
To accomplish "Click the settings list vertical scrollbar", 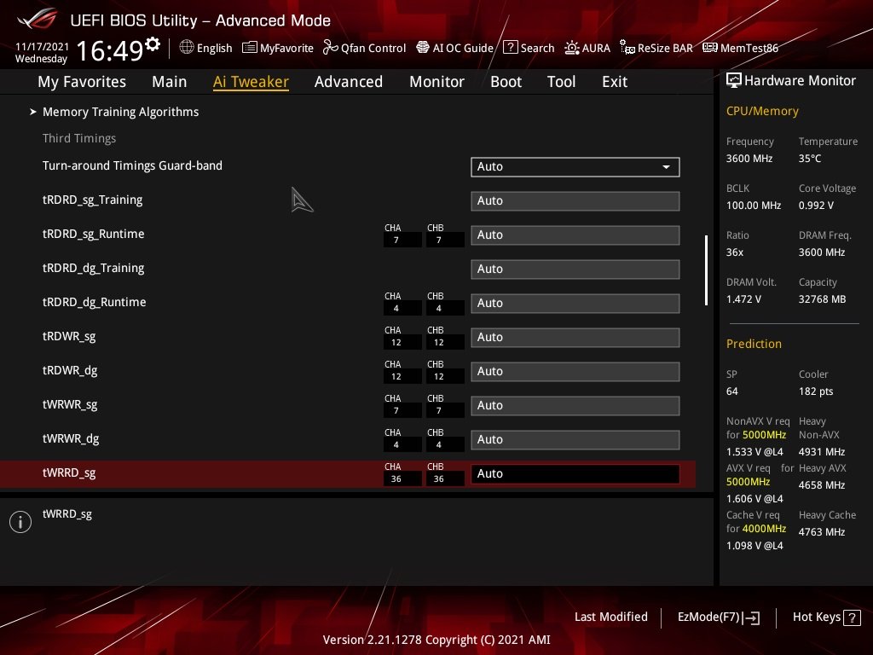I will (706, 270).
